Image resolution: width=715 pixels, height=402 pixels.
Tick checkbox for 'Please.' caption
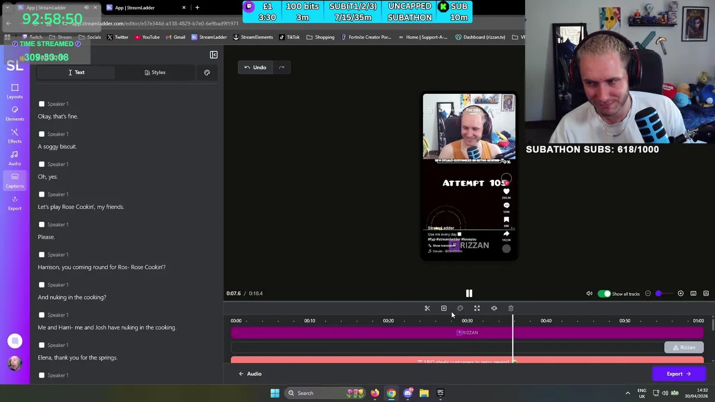(41, 224)
